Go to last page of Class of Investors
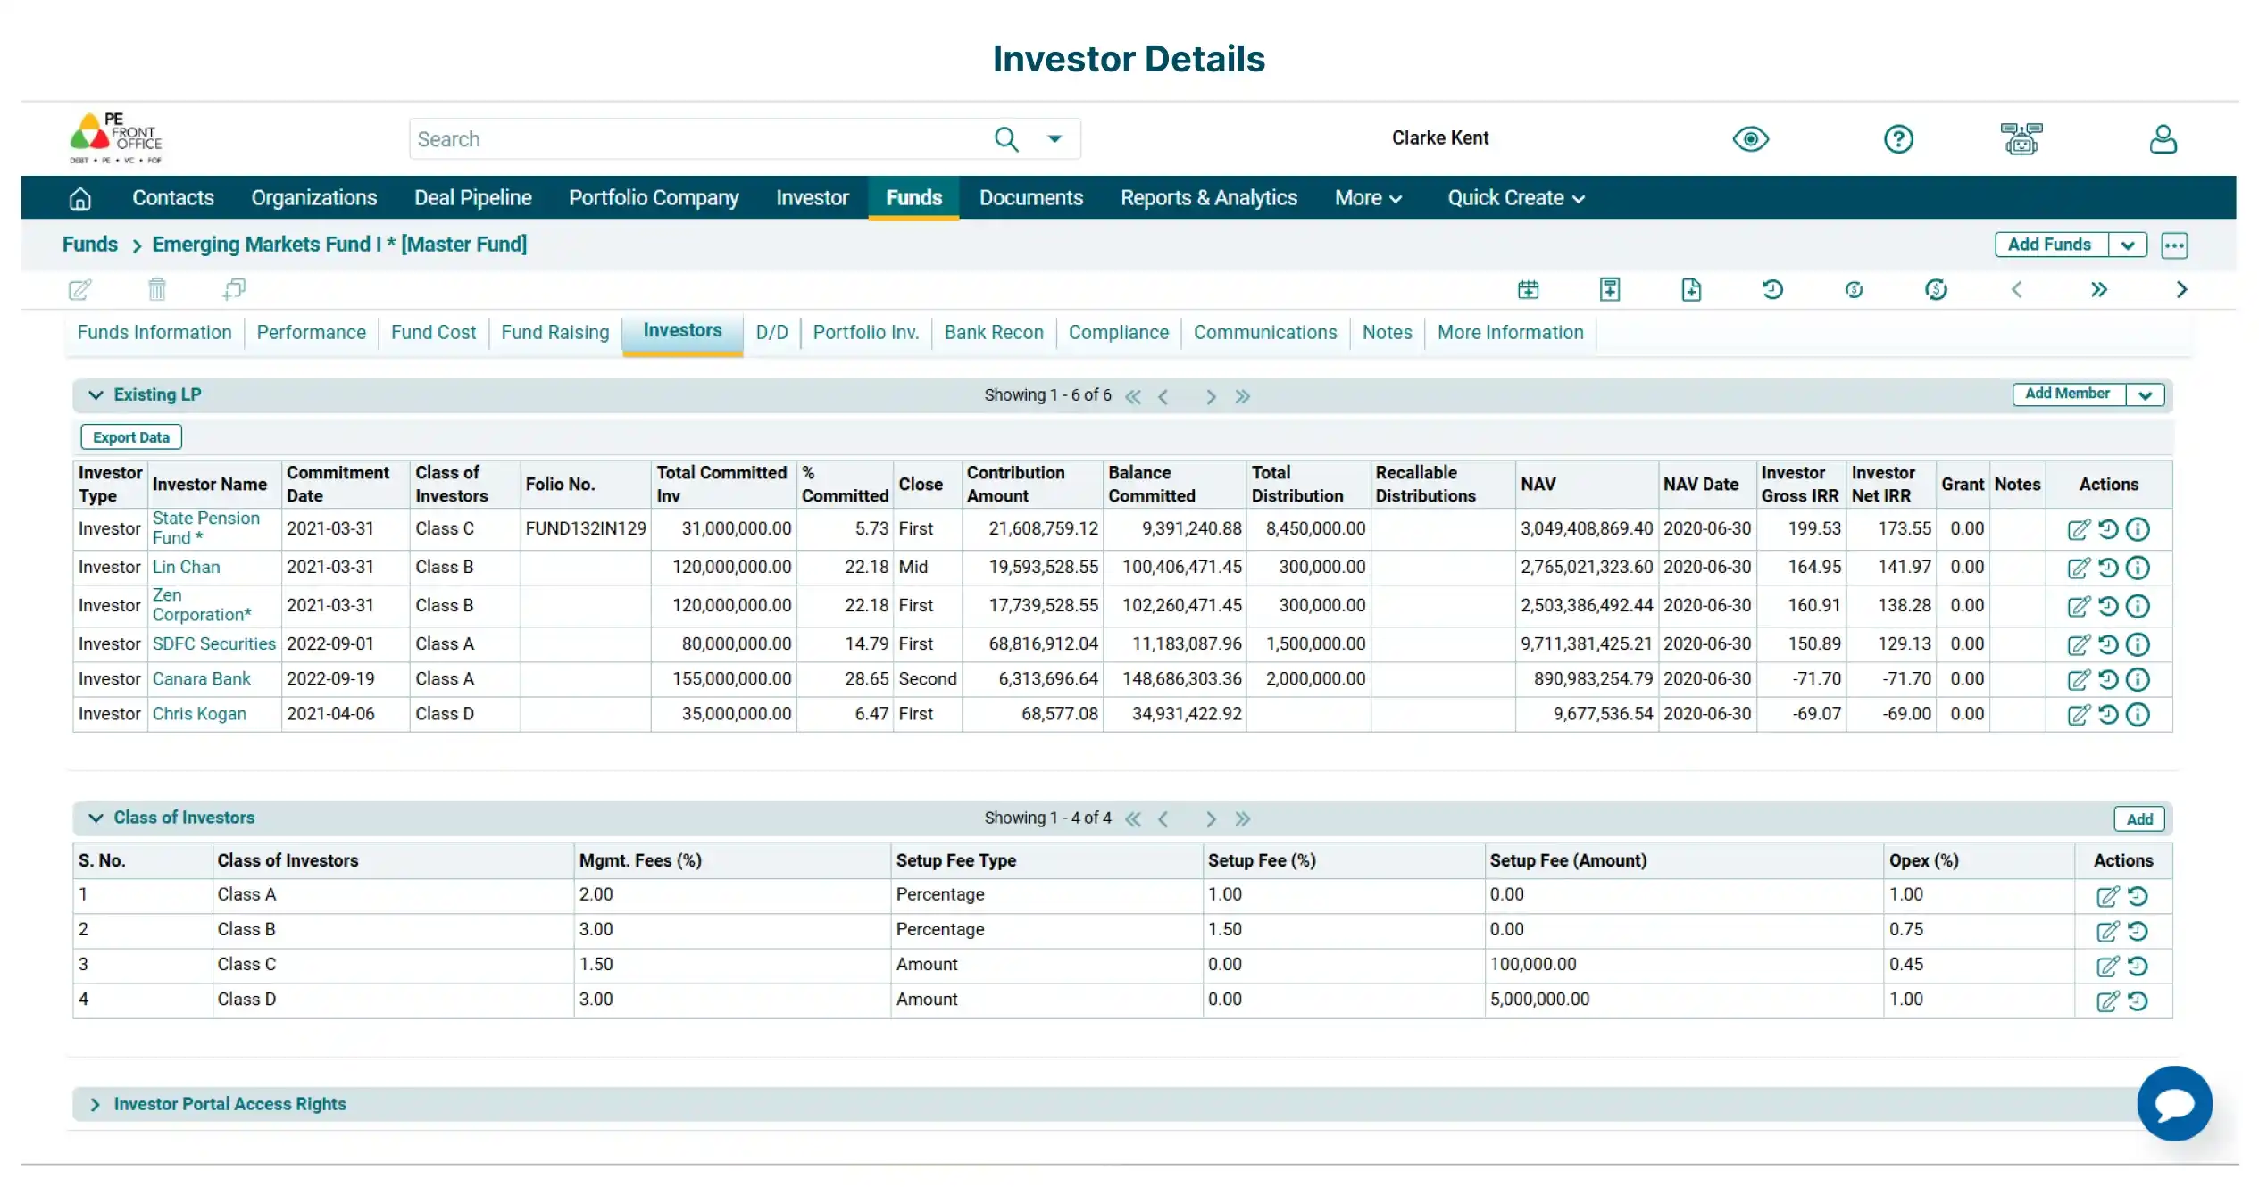The width and height of the screenshot is (2259, 1187). point(1242,819)
